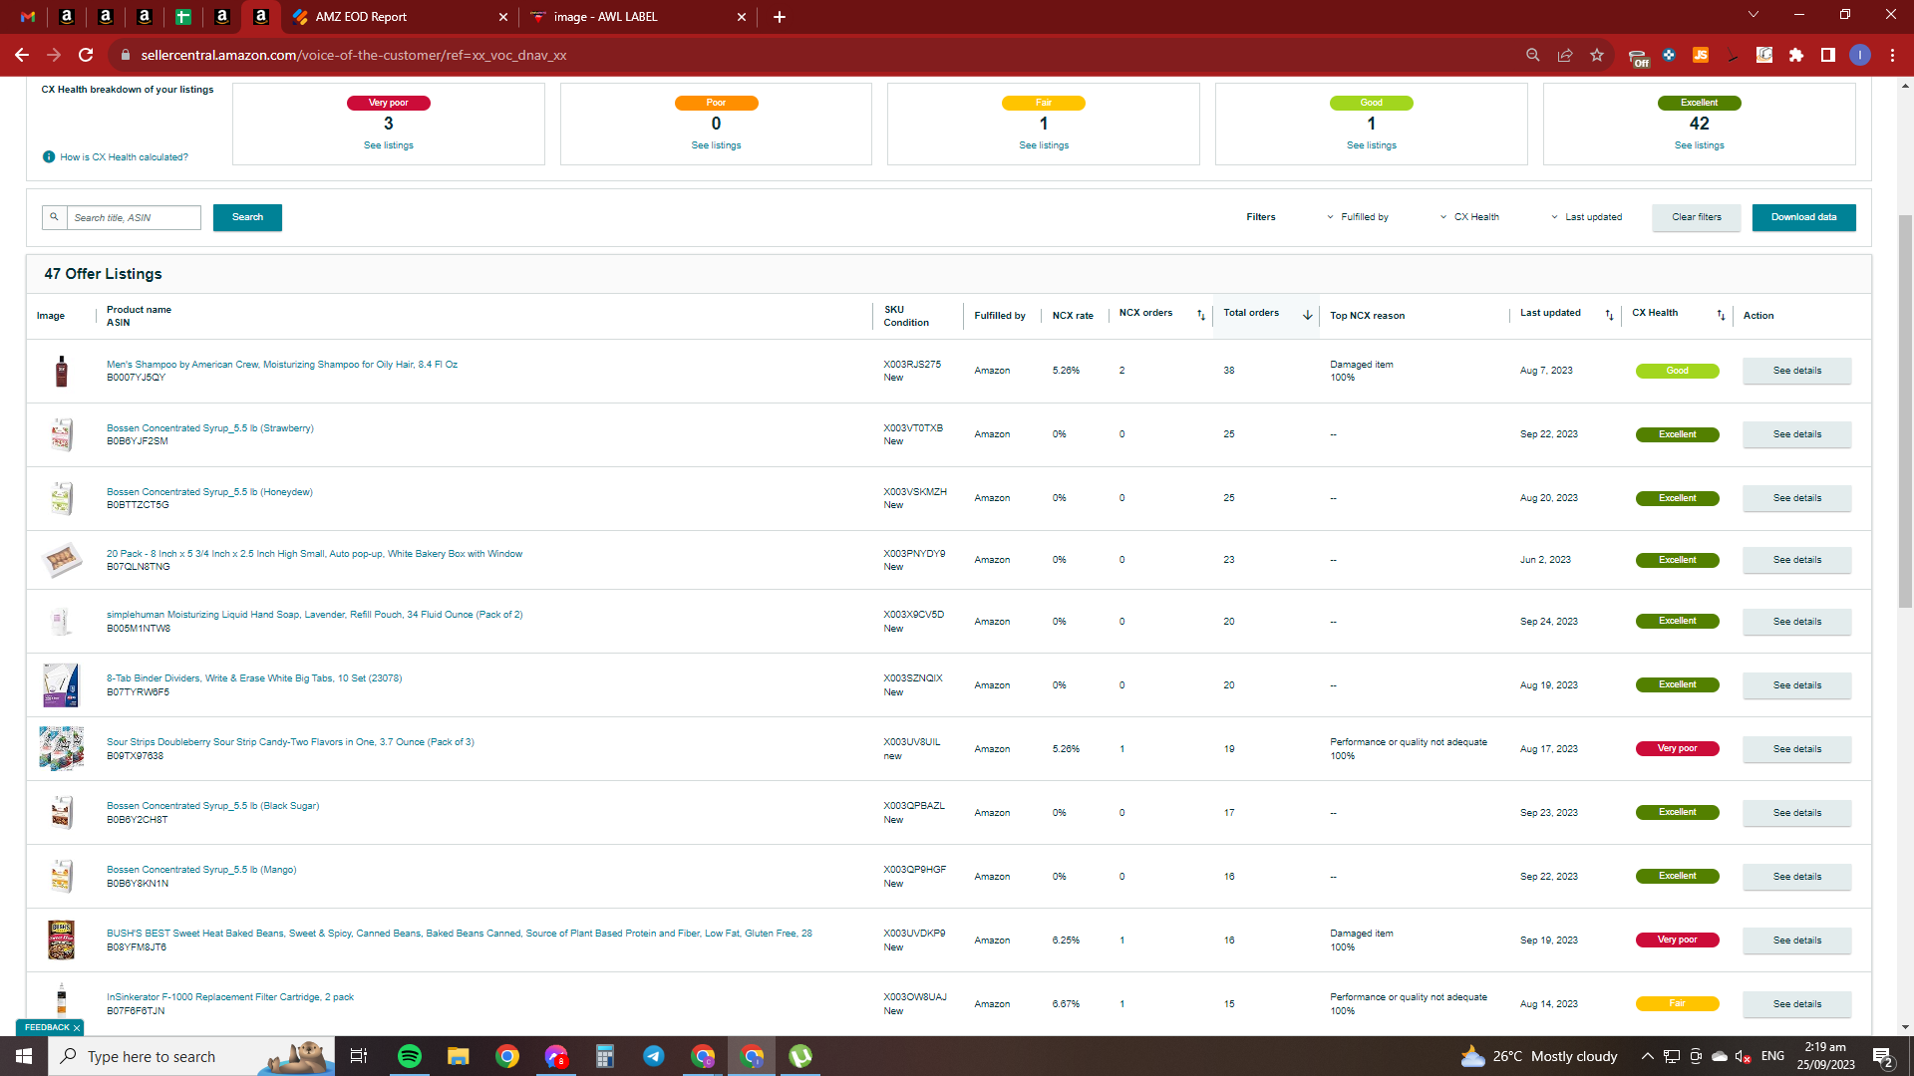Open the Bossen Concentrated Syrup Strawberry listing
The image size is (1914, 1076).
coord(209,428)
